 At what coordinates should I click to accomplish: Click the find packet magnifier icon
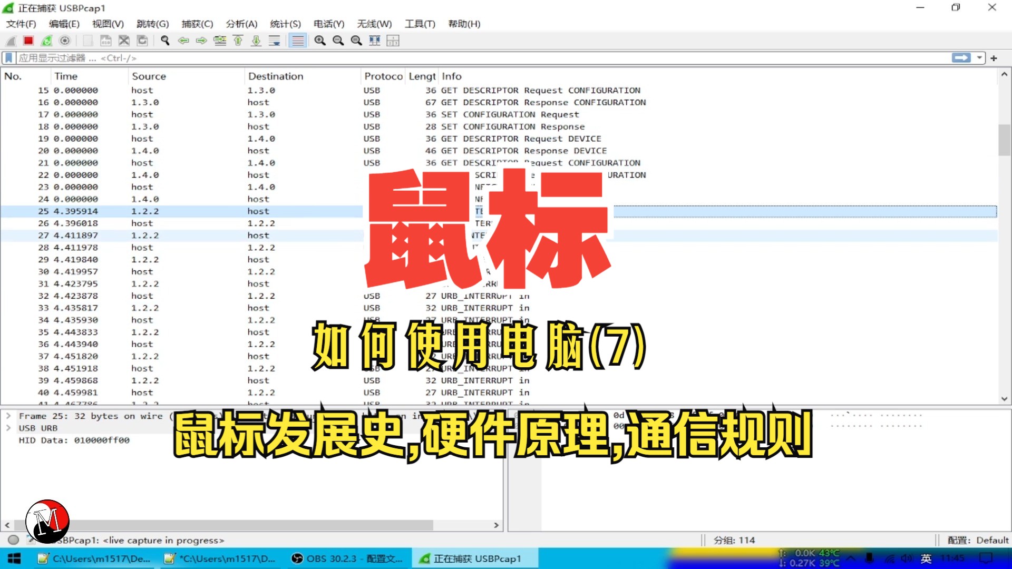[x=165, y=41]
